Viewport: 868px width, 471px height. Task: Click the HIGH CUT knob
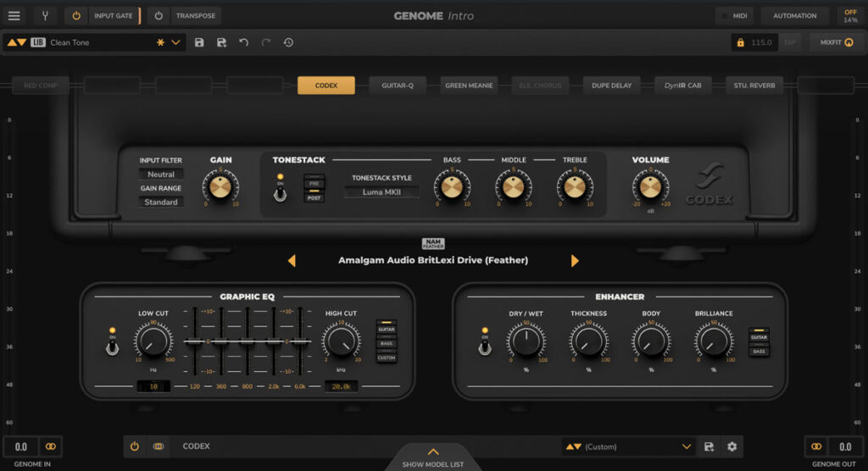click(x=341, y=341)
